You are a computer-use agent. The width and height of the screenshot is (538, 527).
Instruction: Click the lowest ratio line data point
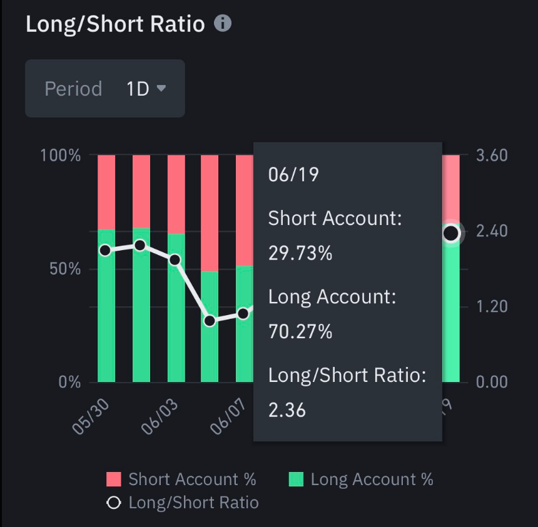(210, 321)
